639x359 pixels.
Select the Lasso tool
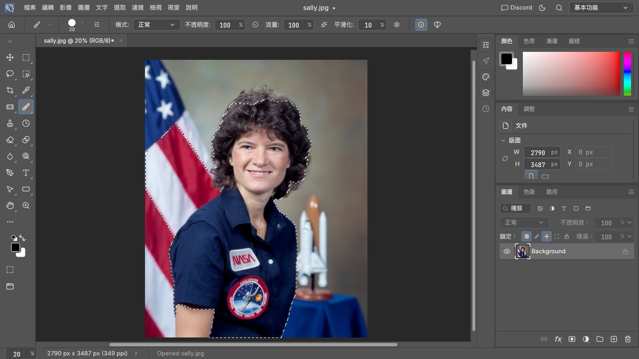pyautogui.click(x=10, y=74)
